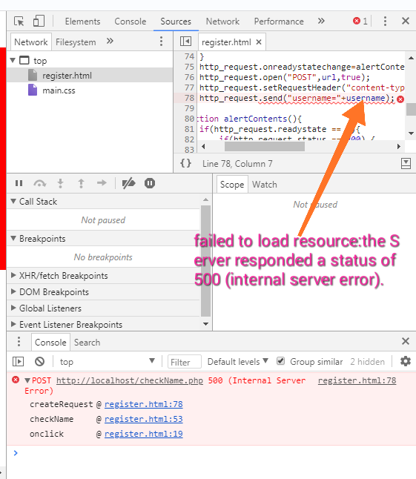This screenshot has height=479, width=416.
Task: Switch to the Network tab in DevTools
Action: pos(222,22)
